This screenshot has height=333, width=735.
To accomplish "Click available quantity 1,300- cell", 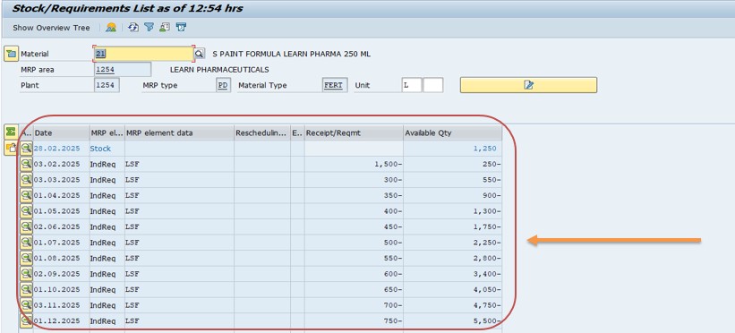I will 452,211.
